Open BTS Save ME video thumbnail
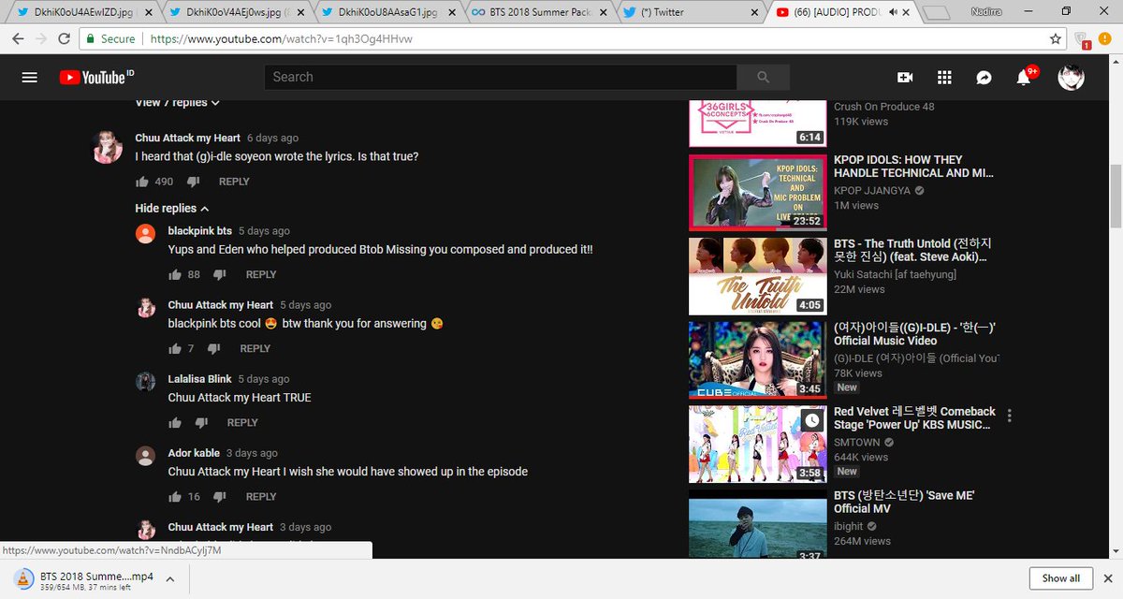The width and height of the screenshot is (1123, 599). pyautogui.click(x=758, y=524)
